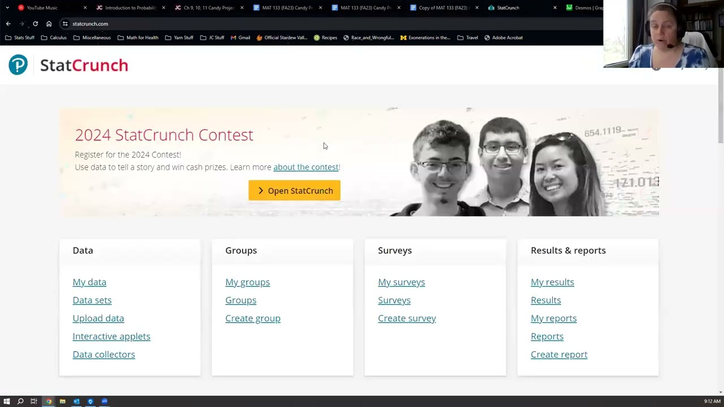The image size is (724, 407).
Task: Expand the tab search dropdown arrow
Action: pyautogui.click(x=7, y=8)
